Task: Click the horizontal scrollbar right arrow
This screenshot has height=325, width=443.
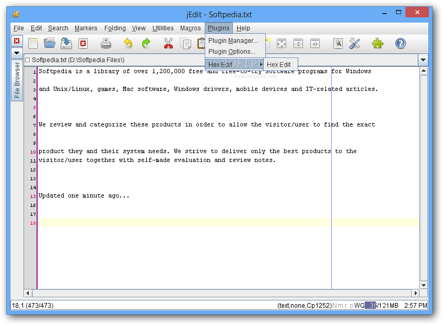Action: point(416,293)
